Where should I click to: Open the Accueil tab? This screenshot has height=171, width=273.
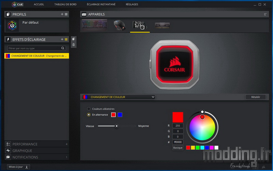pyautogui.click(x=39, y=4)
